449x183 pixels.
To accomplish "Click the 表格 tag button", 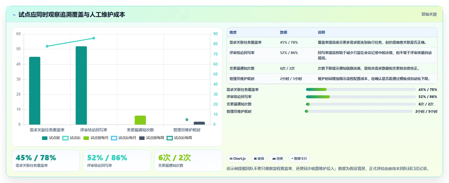I will [x=259, y=159].
